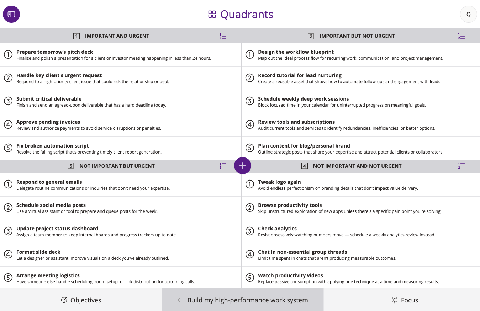Check off 'Design the workflow blueprint' task
The height and width of the screenshot is (311, 480).
tap(250, 55)
